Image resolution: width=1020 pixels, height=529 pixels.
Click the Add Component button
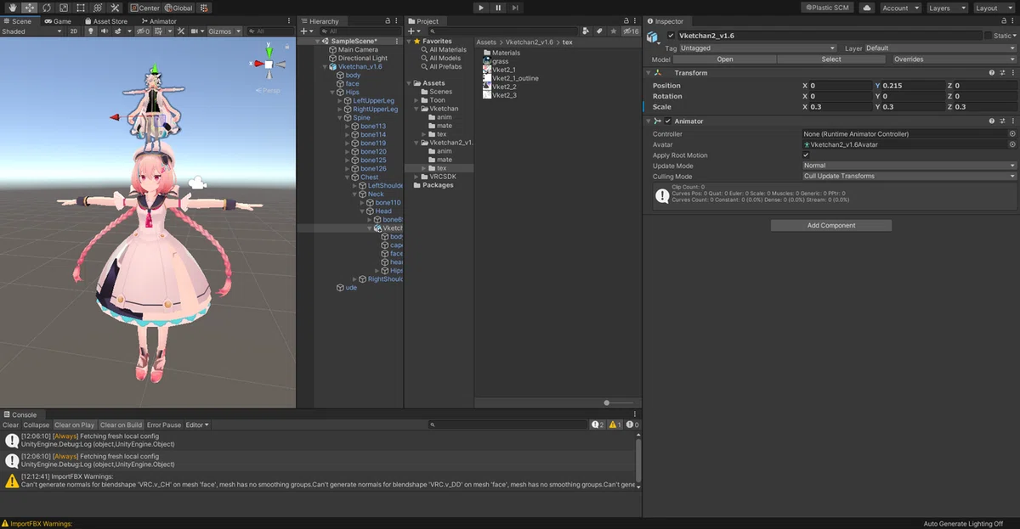coord(831,226)
